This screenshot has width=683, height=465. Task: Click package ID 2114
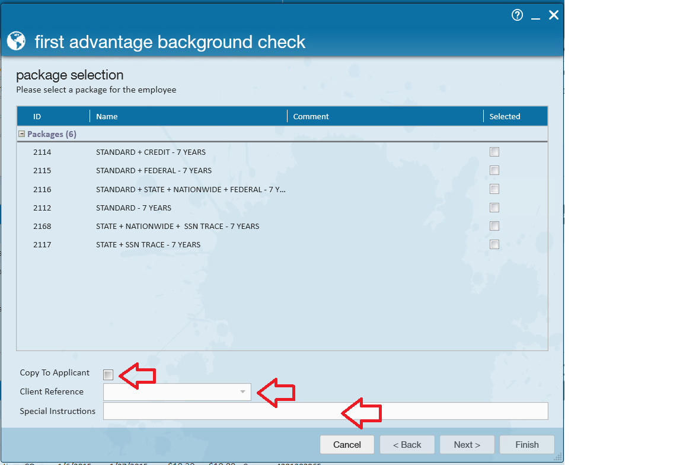[42, 152]
